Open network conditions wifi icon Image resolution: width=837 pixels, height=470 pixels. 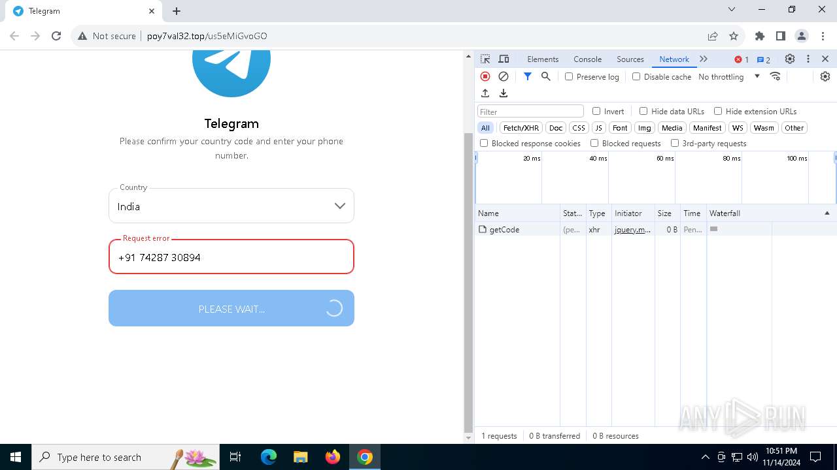pyautogui.click(x=776, y=76)
